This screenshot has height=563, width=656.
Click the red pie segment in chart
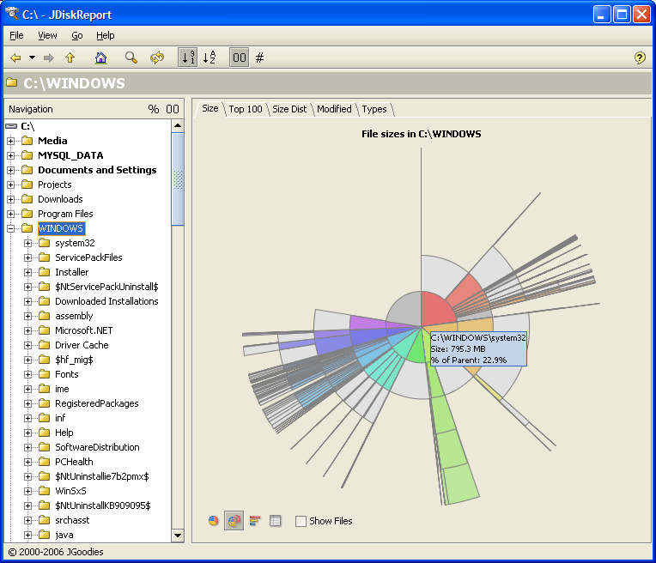tap(435, 311)
